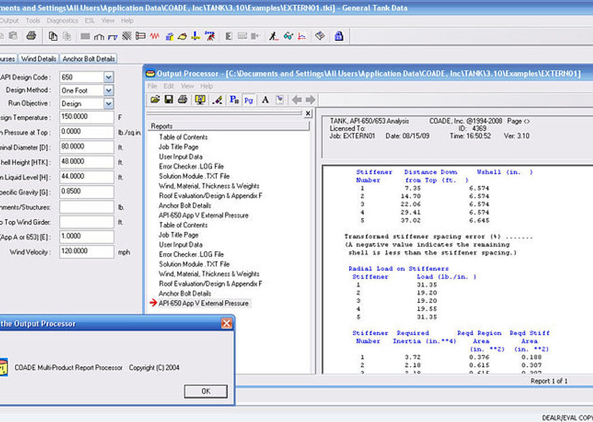593x422 pixels.
Task: Click the padlock icon in main toolbar
Action: [x=339, y=36]
